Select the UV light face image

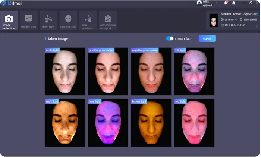tap(194, 71)
